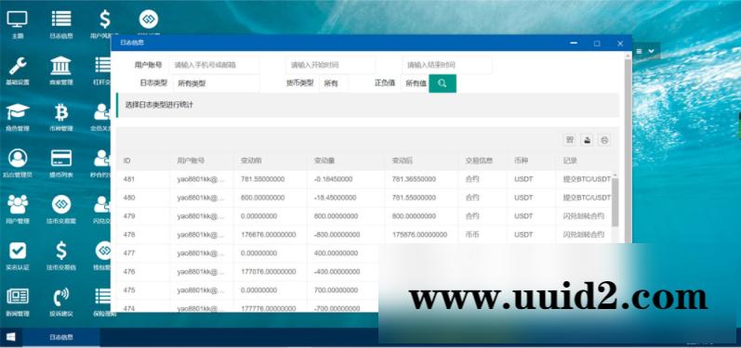Select the row ID cell 477
Viewport: 741px width, 348px height.
pyautogui.click(x=129, y=253)
